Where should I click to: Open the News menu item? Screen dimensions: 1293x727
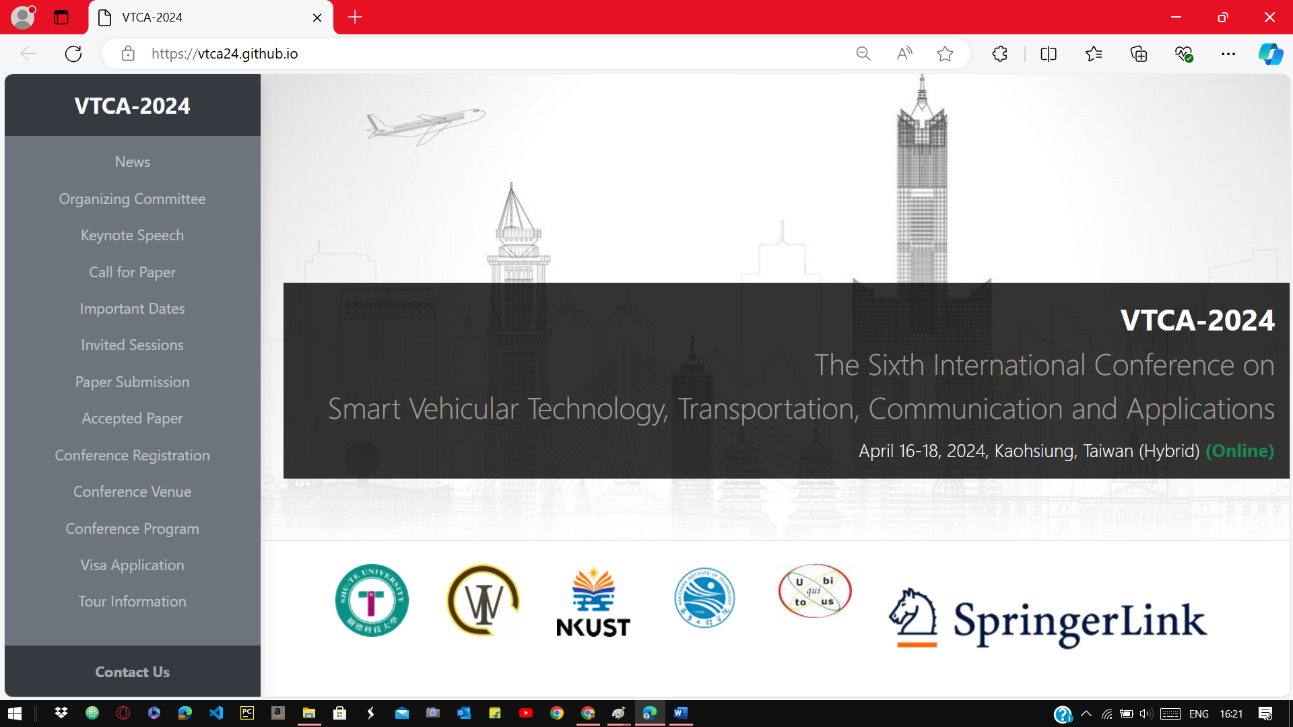coord(132,162)
